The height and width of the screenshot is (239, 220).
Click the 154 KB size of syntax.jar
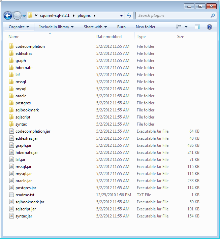tap(193, 216)
